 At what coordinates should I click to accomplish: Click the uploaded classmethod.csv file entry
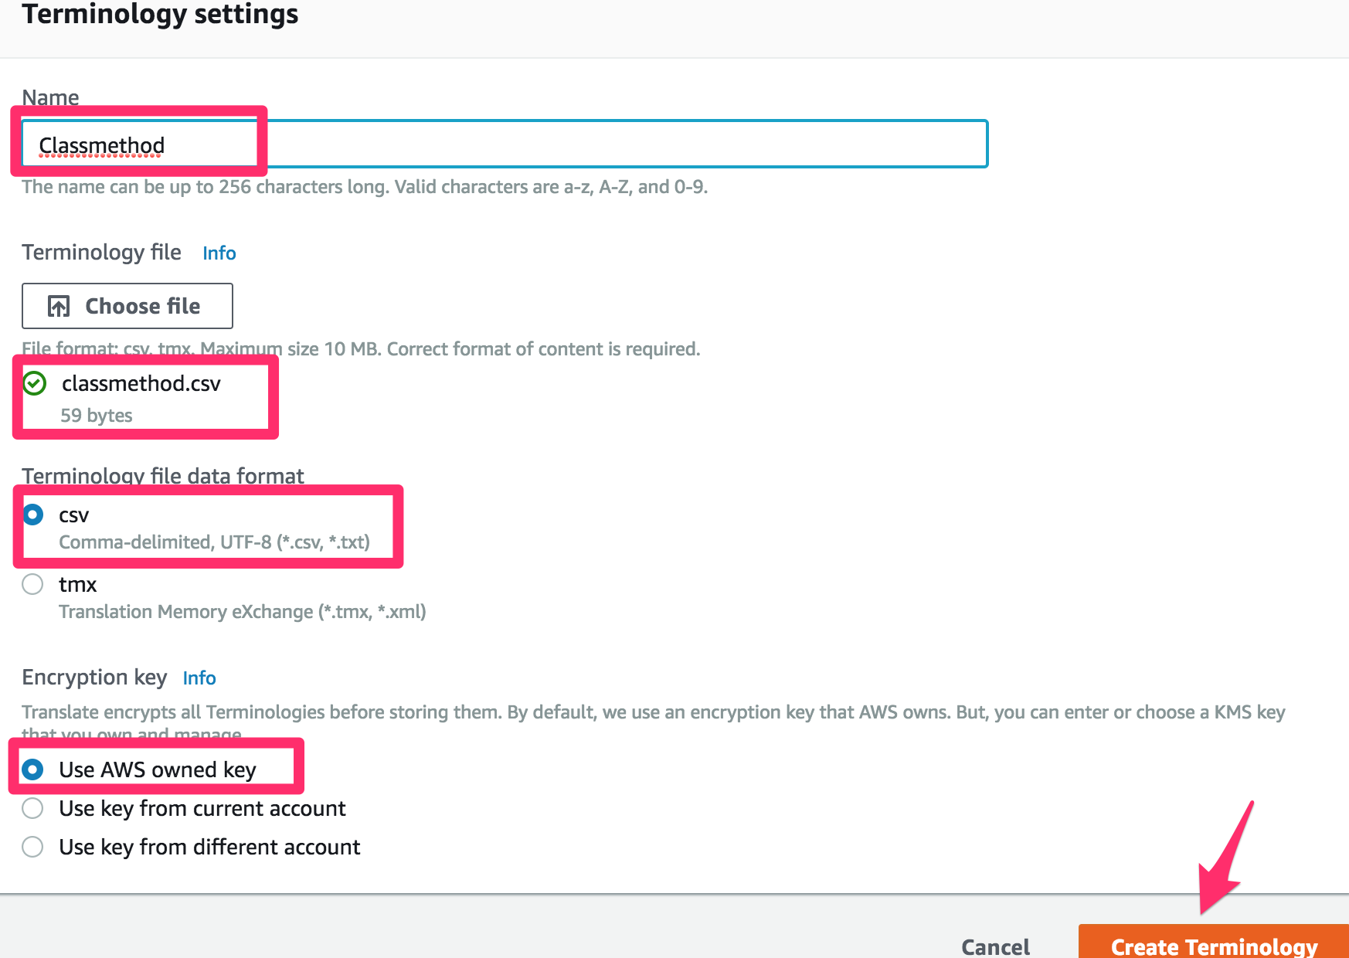pyautogui.click(x=141, y=384)
